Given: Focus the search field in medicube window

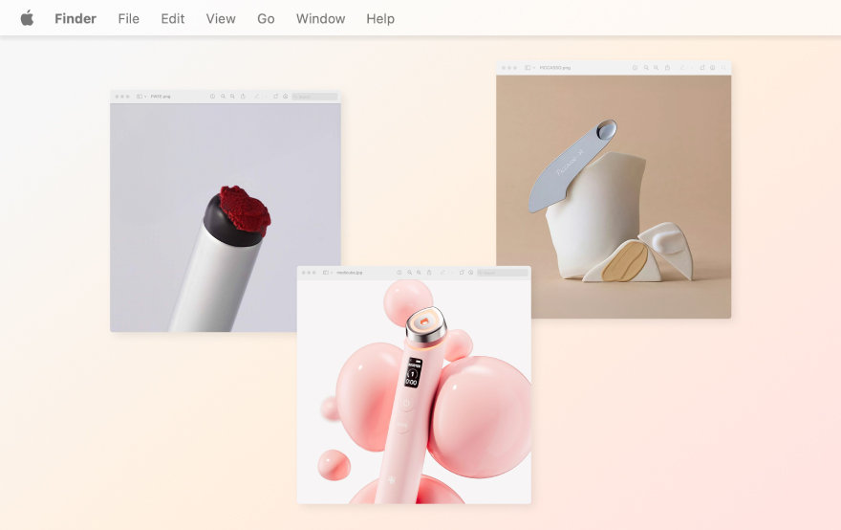Looking at the screenshot, I should [503, 273].
